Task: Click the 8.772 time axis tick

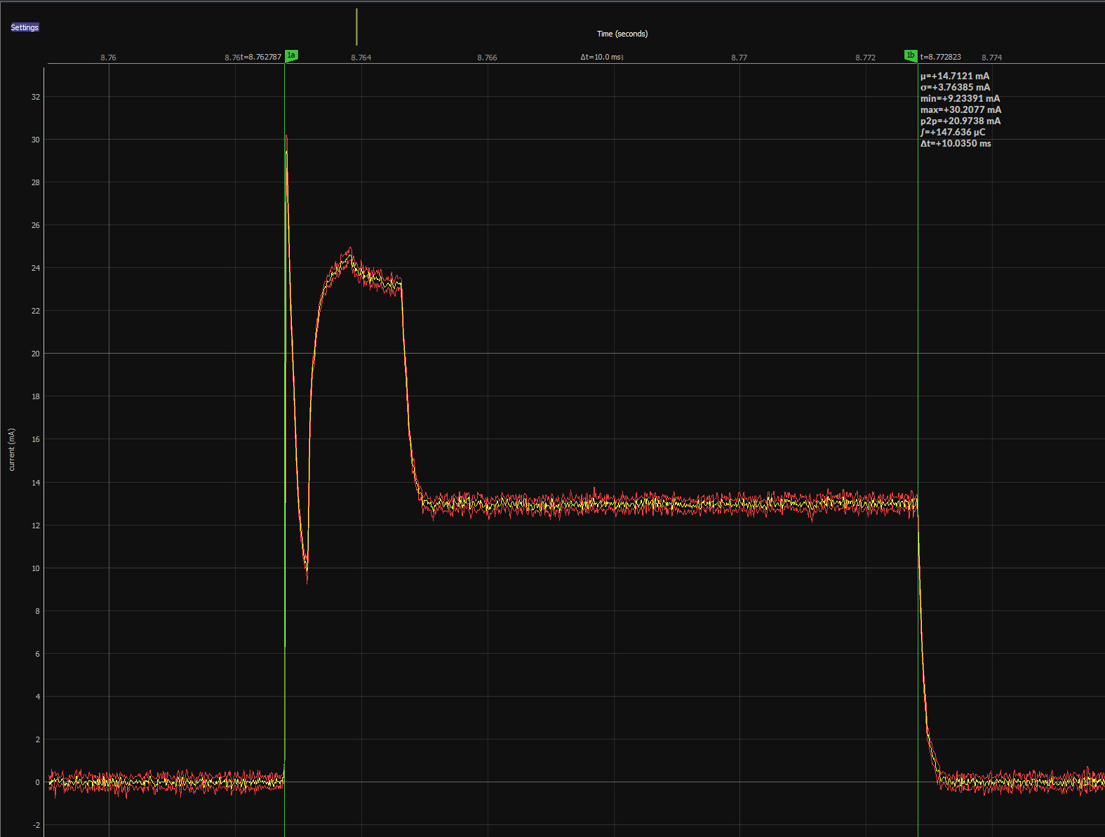Action: pos(866,58)
